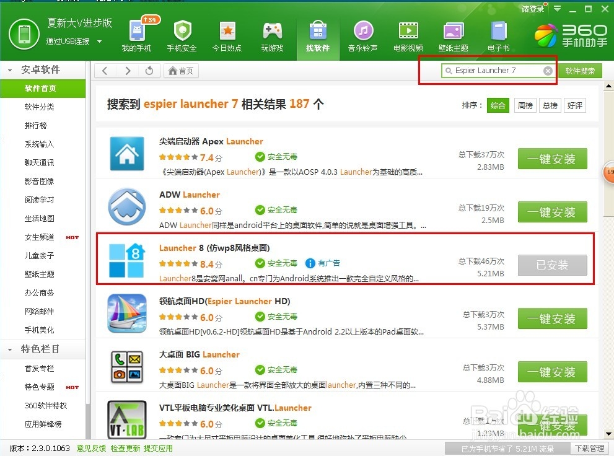Select 周榜 weekly ranking sort
This screenshot has height=456, width=614.
(525, 105)
